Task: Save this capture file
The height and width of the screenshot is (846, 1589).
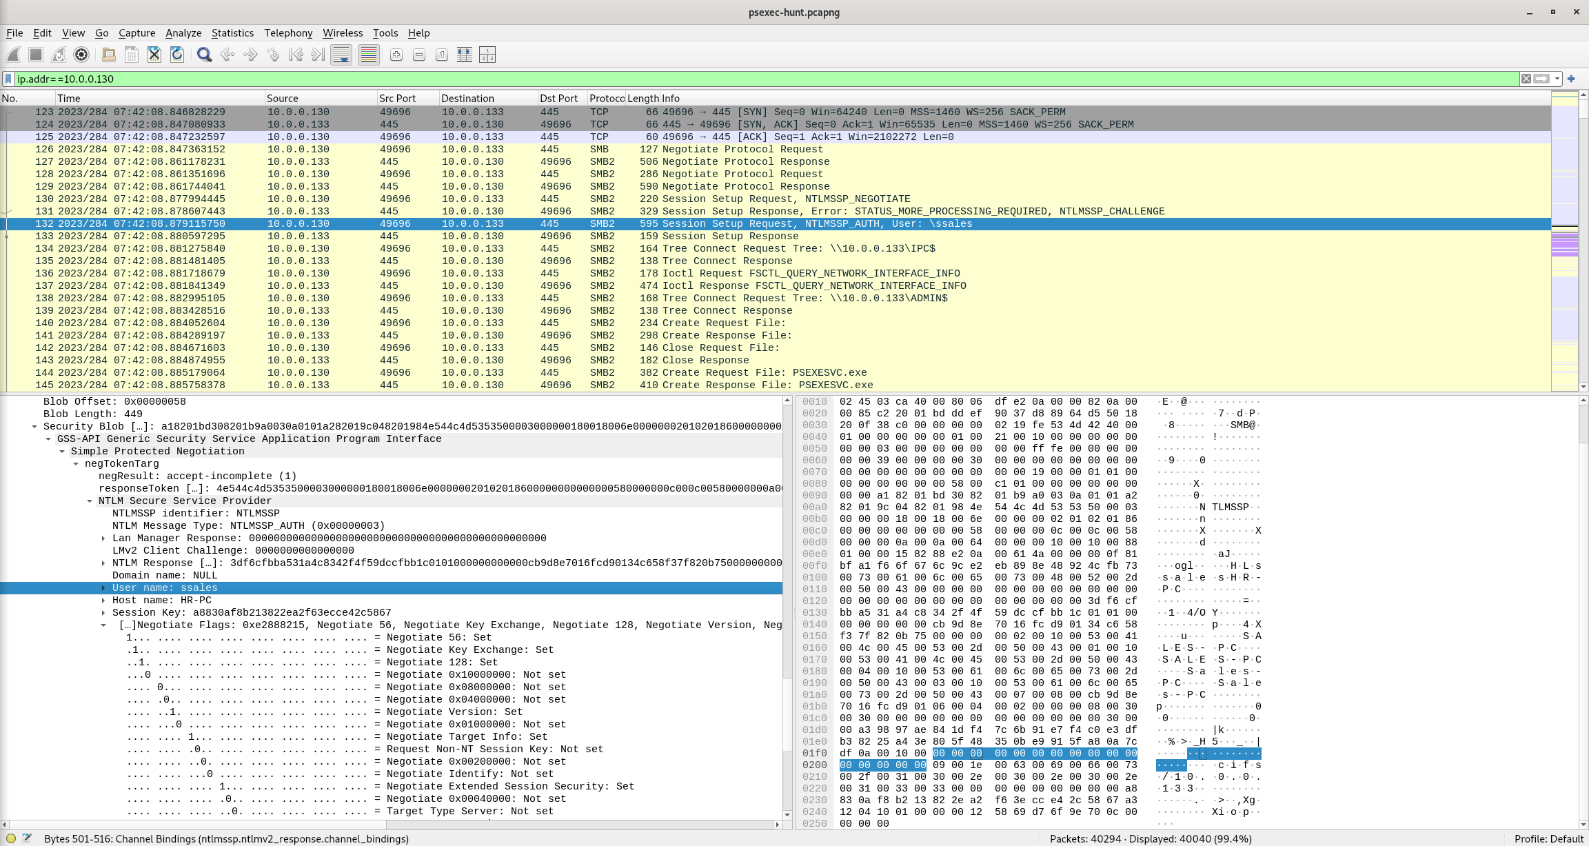Action: tap(131, 54)
